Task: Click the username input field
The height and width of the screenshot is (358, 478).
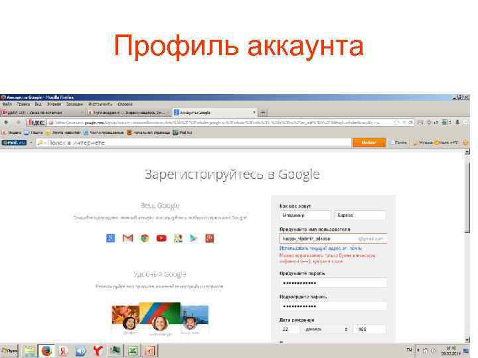Action: click(x=333, y=239)
